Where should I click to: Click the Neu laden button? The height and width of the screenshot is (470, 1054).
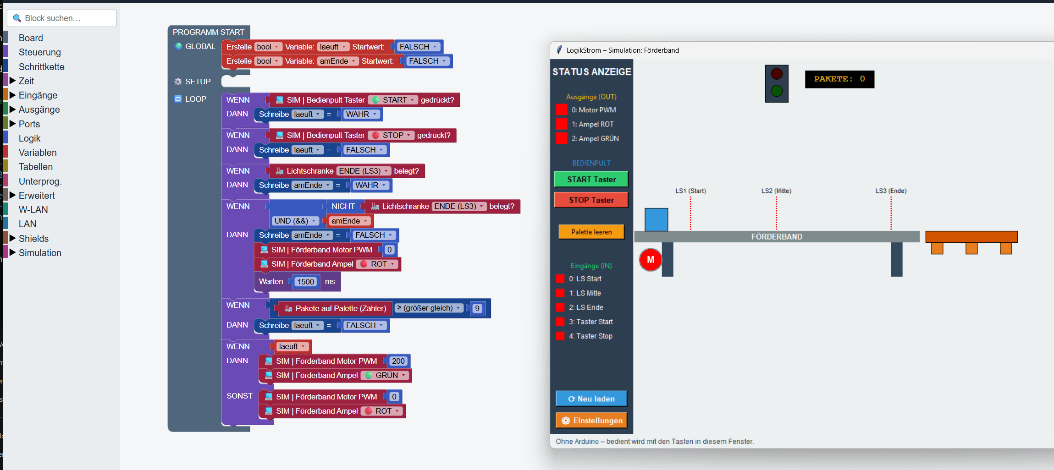591,399
